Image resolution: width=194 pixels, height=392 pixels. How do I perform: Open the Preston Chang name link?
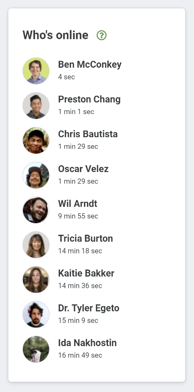[x=89, y=99]
